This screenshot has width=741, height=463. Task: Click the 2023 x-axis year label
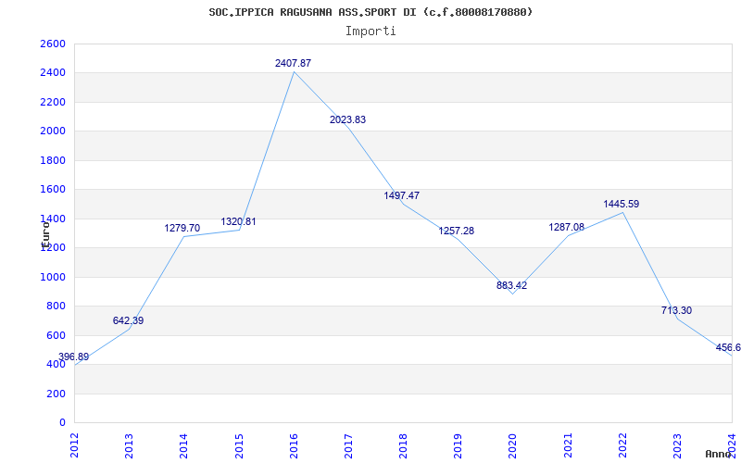[x=677, y=446]
